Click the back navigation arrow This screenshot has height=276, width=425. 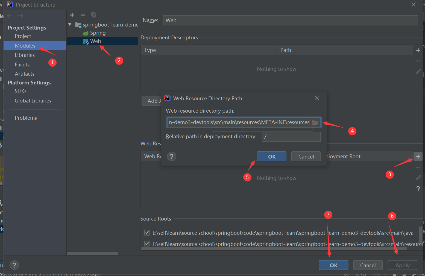pyautogui.click(x=10, y=16)
